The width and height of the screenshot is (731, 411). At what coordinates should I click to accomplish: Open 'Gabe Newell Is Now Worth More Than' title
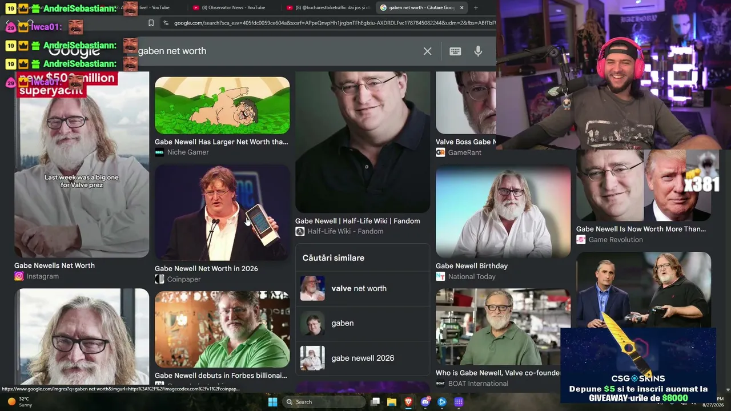tap(641, 229)
